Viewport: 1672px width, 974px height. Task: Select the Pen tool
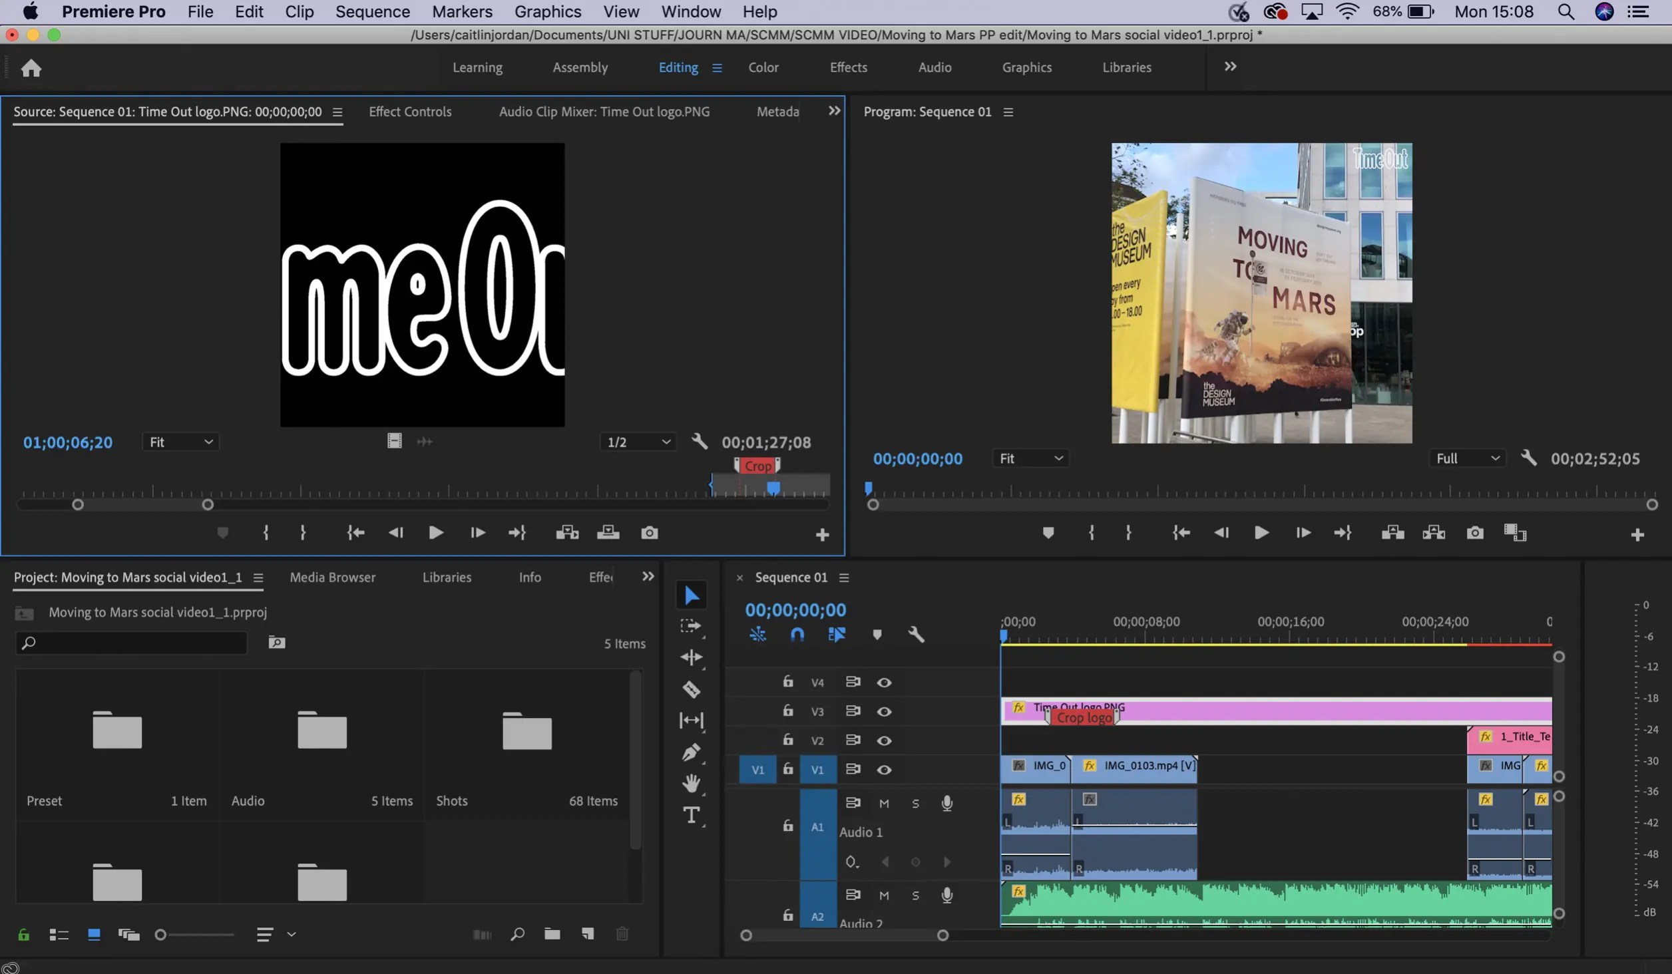coord(691,752)
